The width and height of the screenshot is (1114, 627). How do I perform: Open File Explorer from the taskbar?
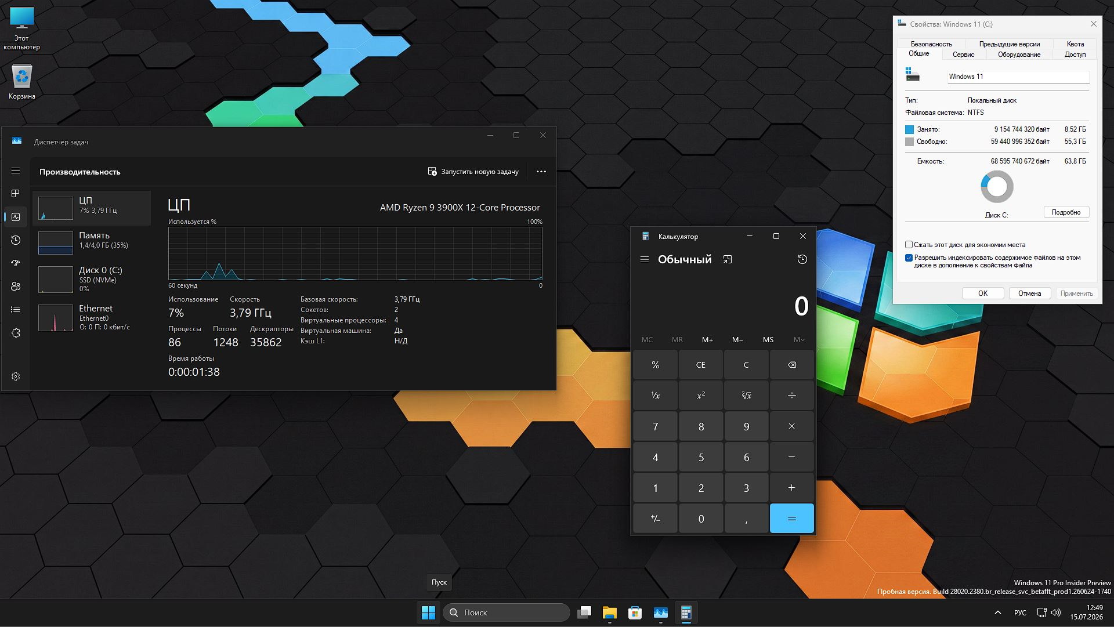click(x=609, y=612)
